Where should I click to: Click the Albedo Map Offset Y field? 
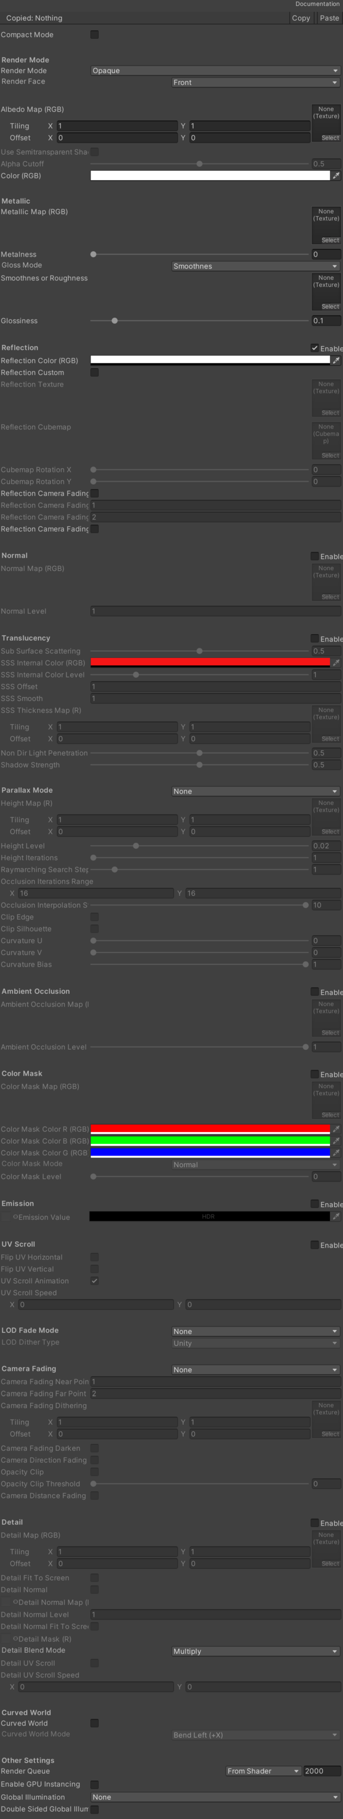250,138
